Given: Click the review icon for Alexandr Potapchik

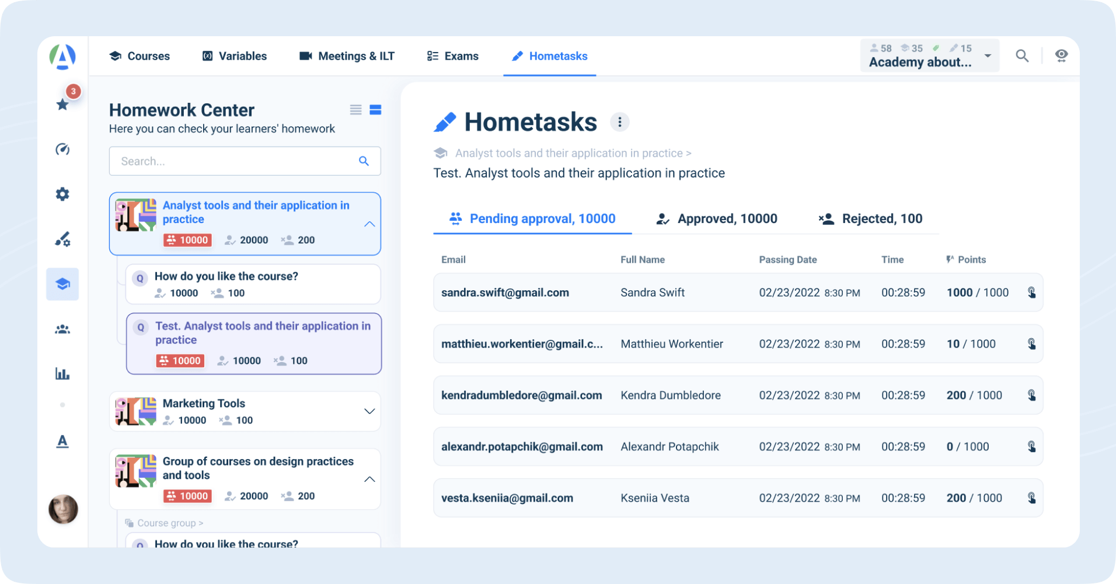Looking at the screenshot, I should pos(1031,447).
